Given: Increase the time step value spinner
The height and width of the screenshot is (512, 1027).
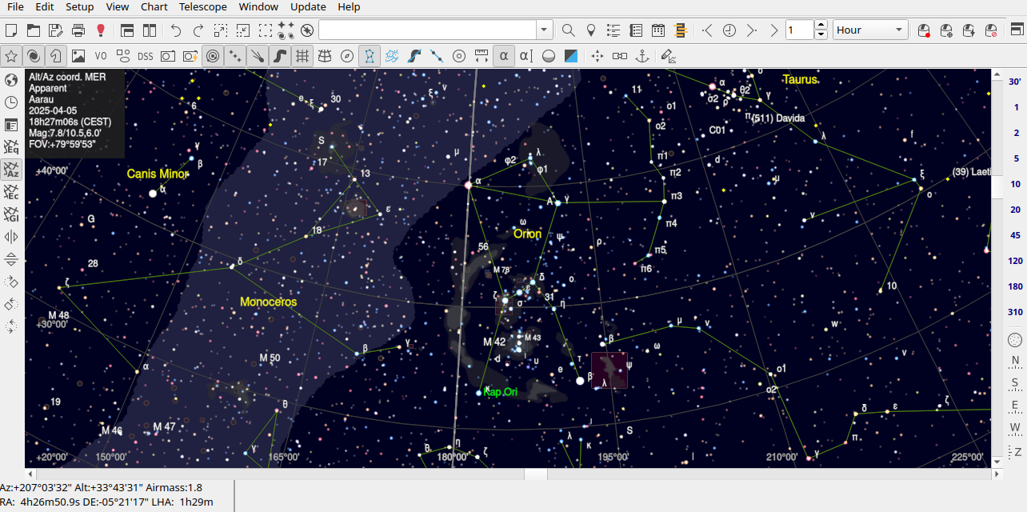Looking at the screenshot, I should click(821, 26).
